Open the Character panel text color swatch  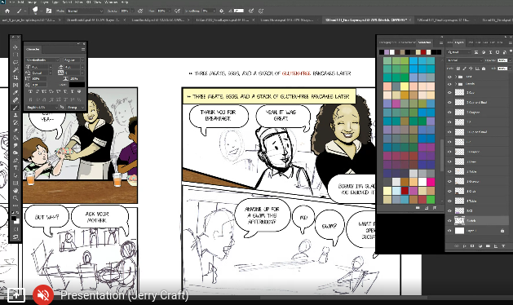click(x=77, y=85)
